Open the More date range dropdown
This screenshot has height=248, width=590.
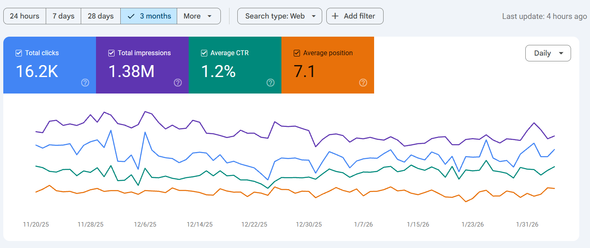[199, 16]
